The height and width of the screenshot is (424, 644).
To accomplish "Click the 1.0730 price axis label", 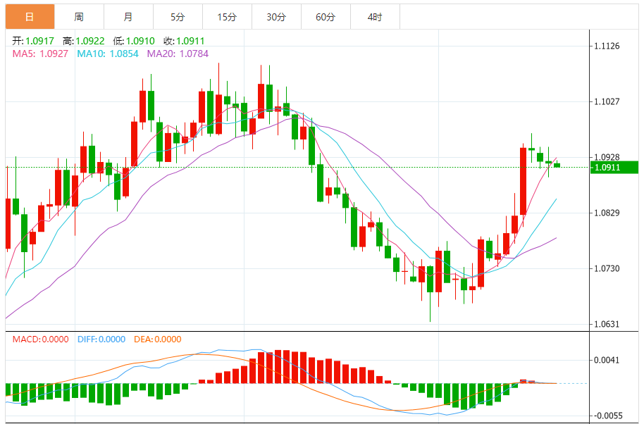I will pyautogui.click(x=607, y=268).
